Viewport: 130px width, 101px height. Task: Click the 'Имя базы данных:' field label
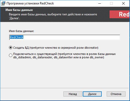[21, 31]
